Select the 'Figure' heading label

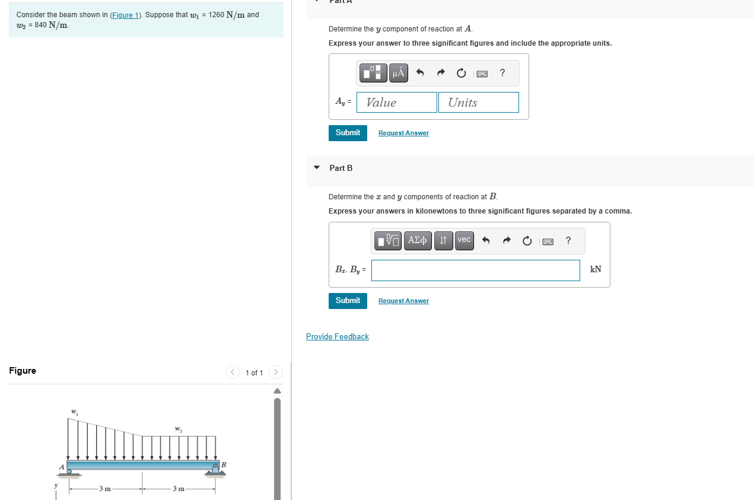click(23, 371)
